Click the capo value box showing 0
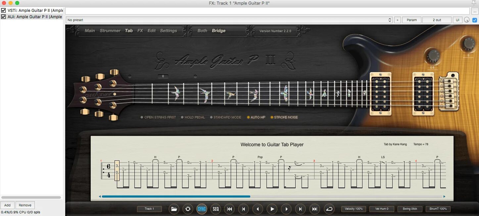This screenshot has width=479, height=216. [163, 76]
